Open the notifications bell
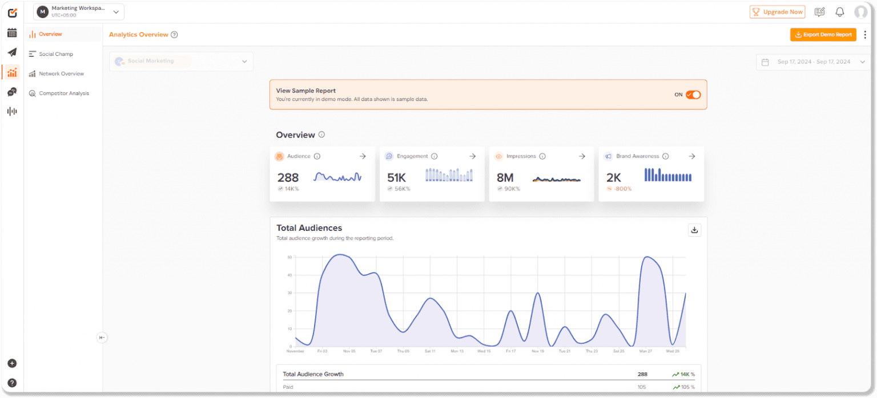Image resolution: width=877 pixels, height=398 pixels. pos(839,11)
